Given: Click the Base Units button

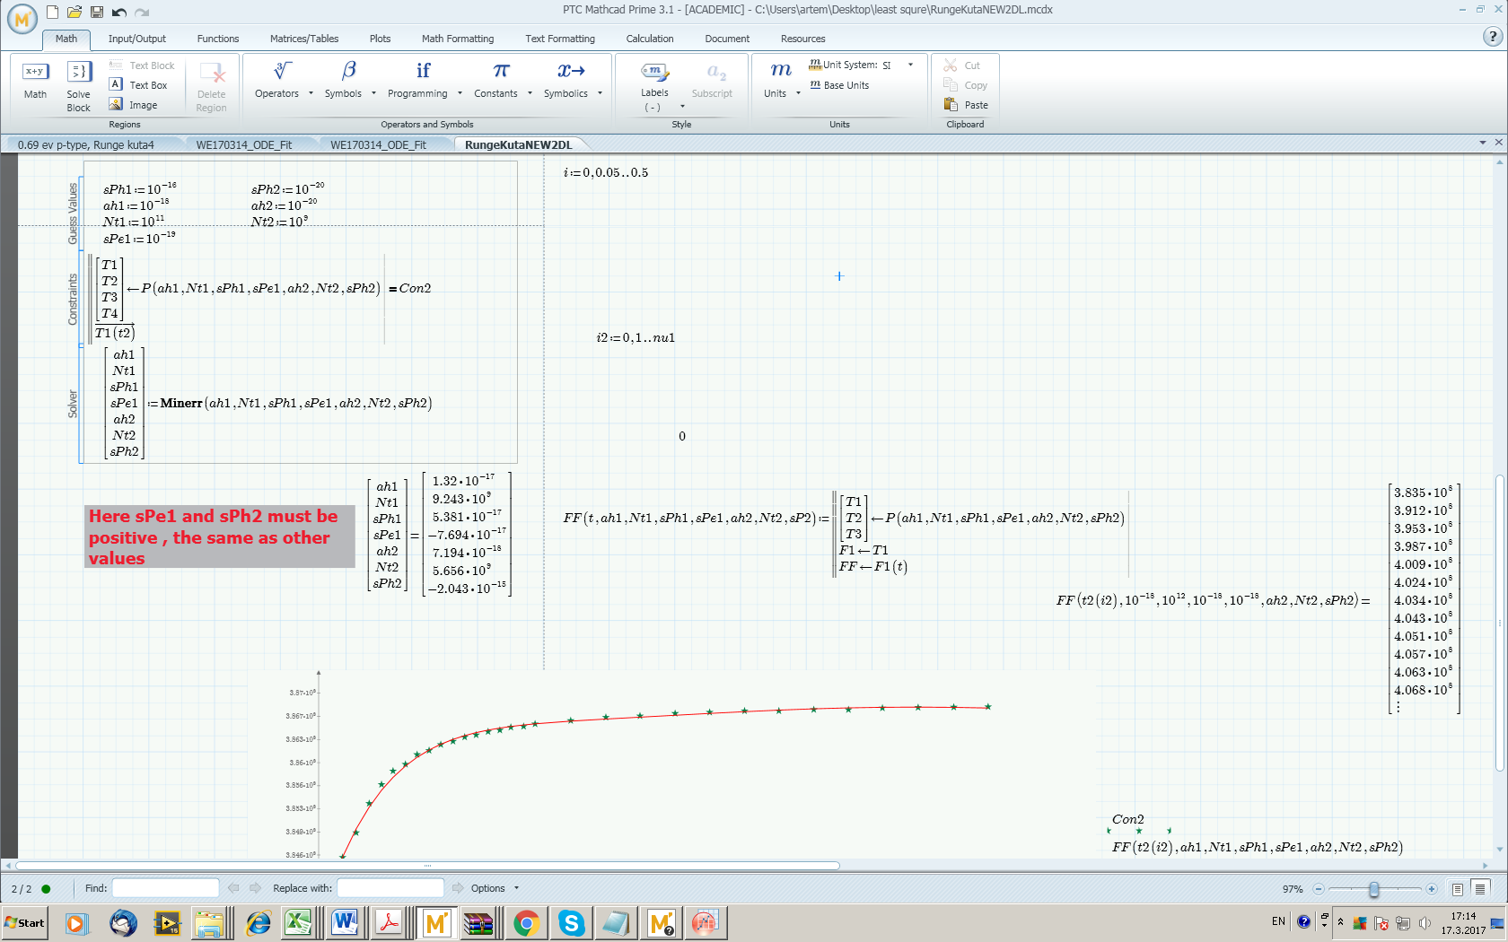Looking at the screenshot, I should tap(840, 85).
